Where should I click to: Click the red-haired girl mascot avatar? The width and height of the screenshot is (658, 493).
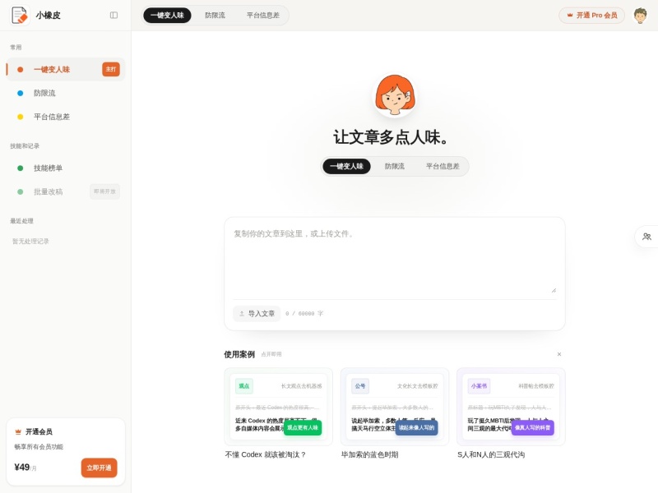point(395,95)
